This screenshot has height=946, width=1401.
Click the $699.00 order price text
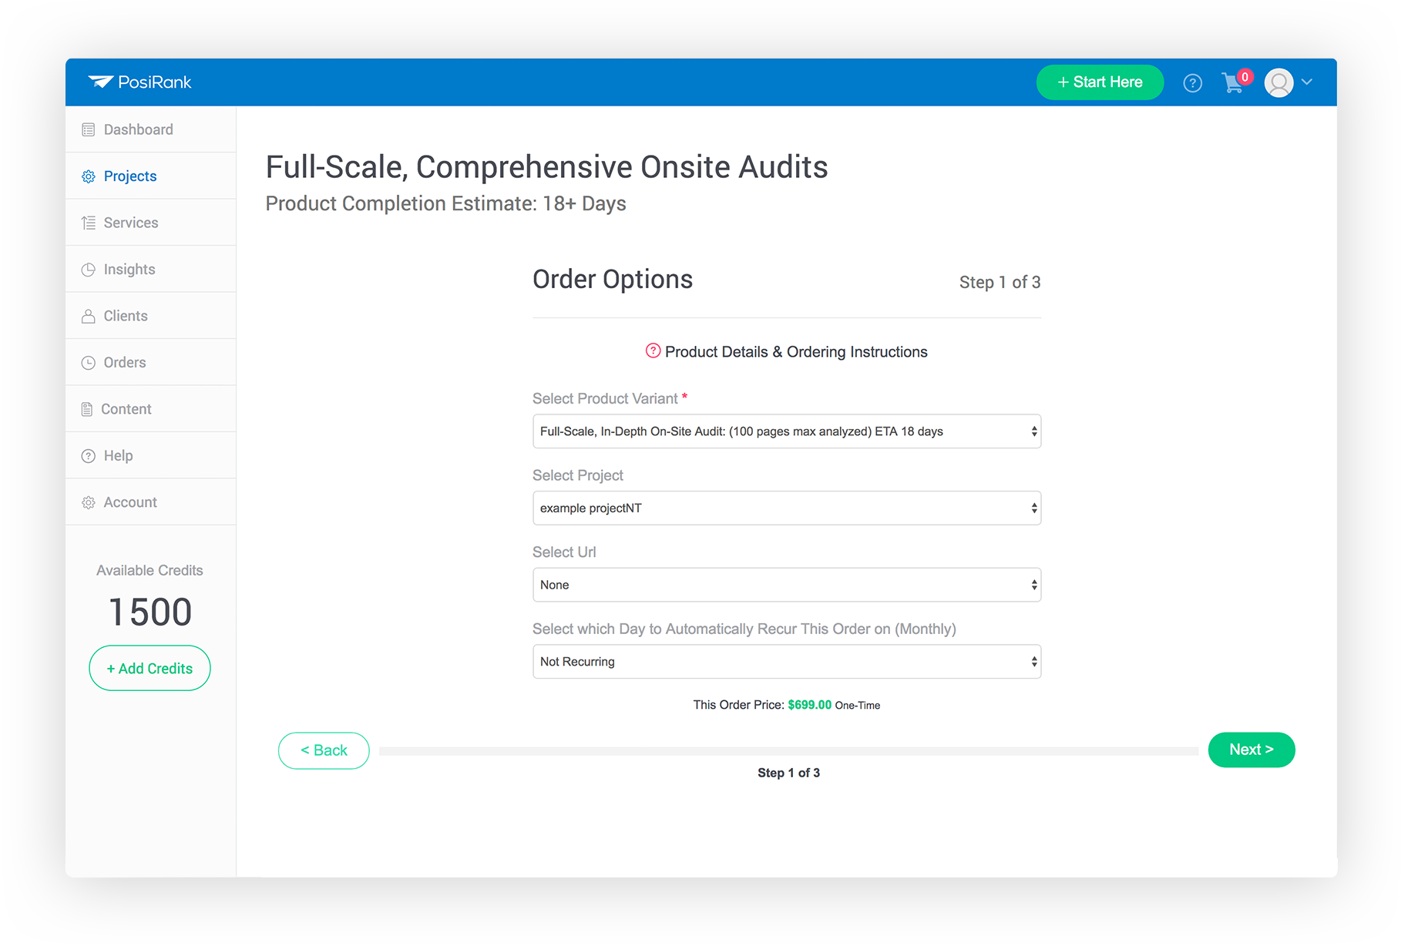coord(809,705)
